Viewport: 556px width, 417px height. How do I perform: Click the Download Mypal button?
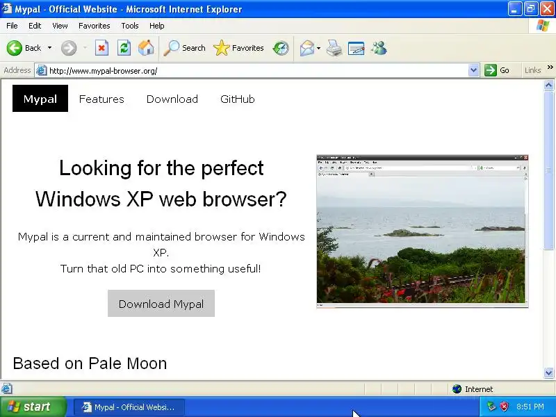pyautogui.click(x=161, y=304)
